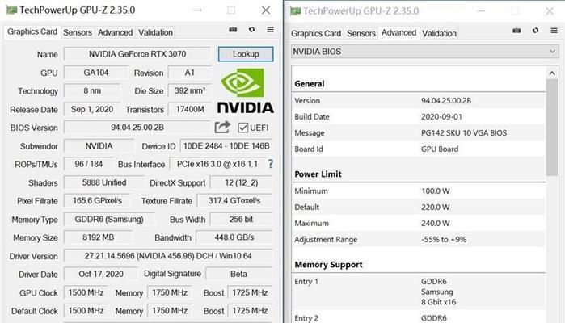Click the NVIDIA logo image

(x=246, y=90)
